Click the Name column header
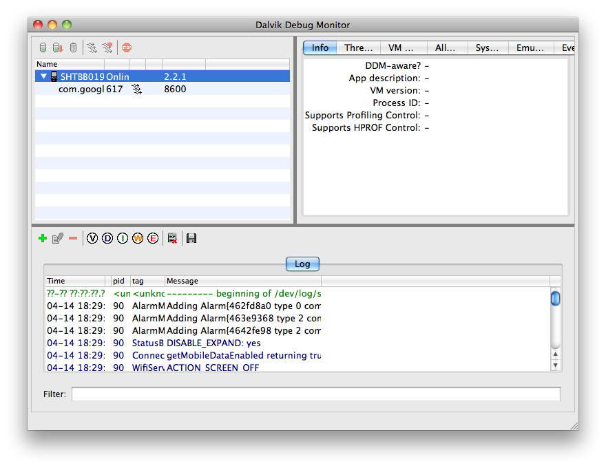606x468 pixels. 70,64
